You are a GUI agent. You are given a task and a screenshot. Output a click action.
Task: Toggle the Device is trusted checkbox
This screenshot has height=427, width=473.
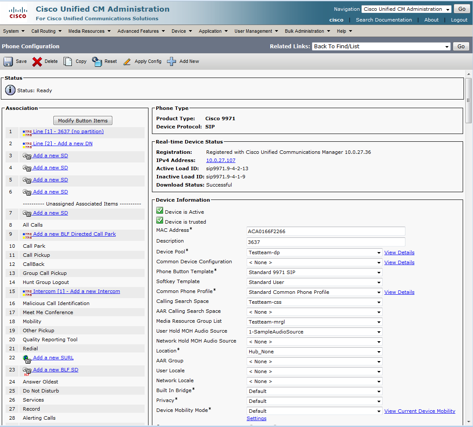[160, 221]
